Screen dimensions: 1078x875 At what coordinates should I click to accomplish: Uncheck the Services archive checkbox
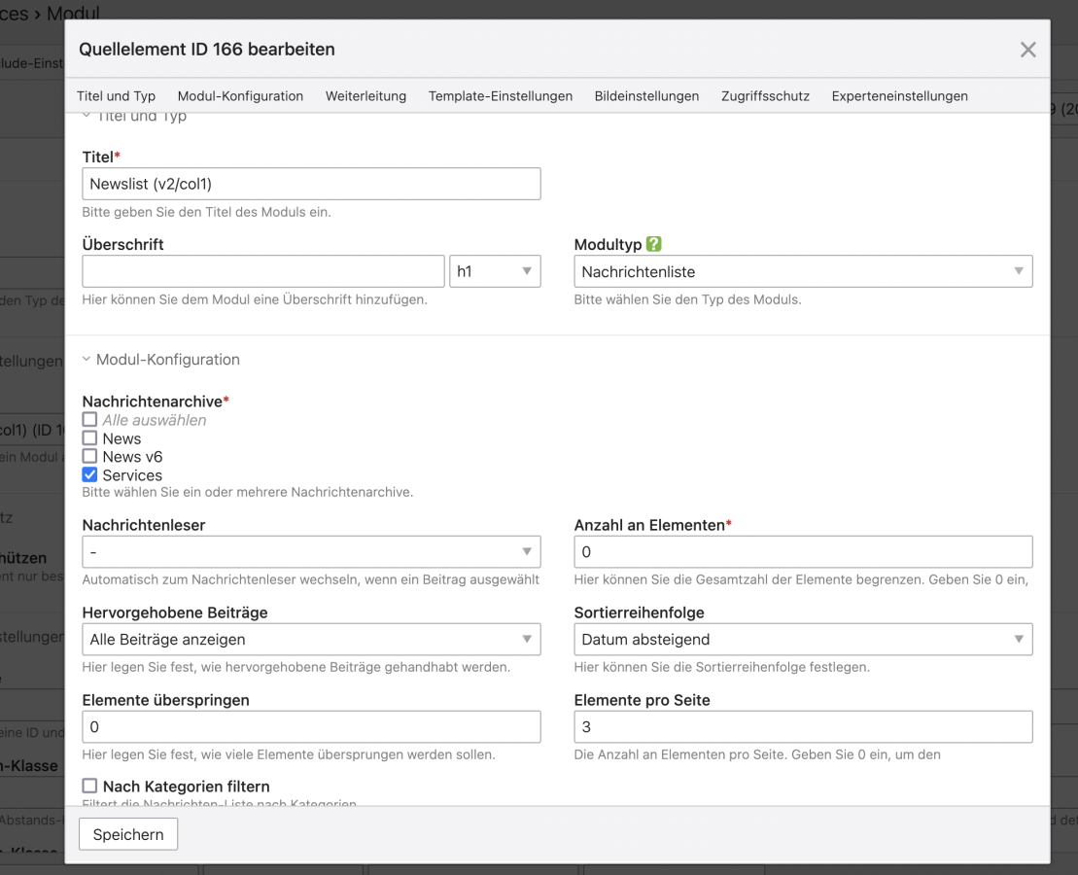pos(90,475)
